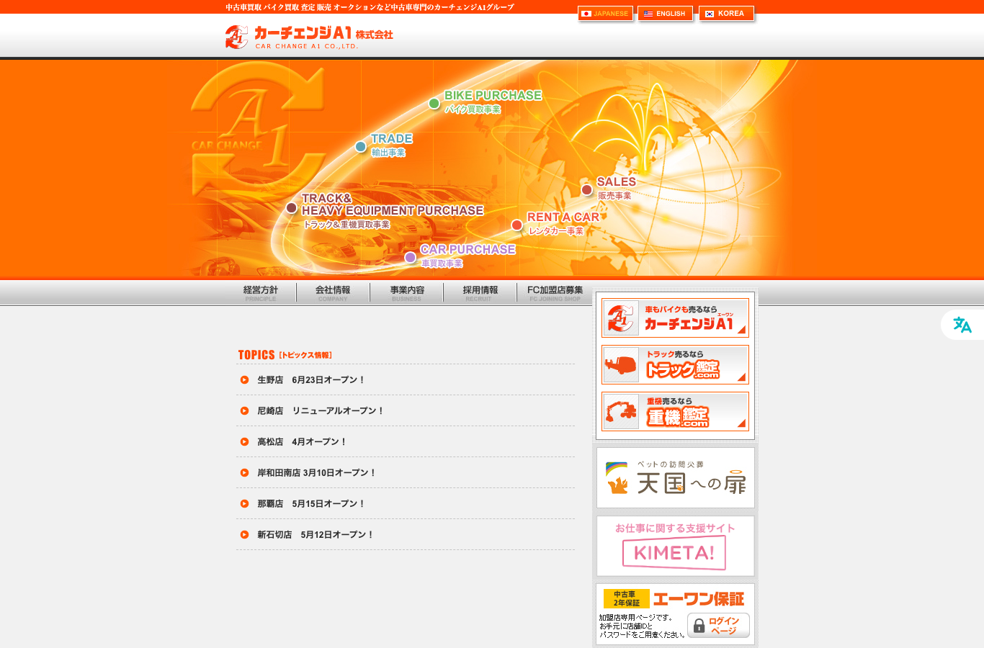Image resolution: width=984 pixels, height=648 pixels.
Task: Open topic 高松店 4月オープン
Action: 302,442
